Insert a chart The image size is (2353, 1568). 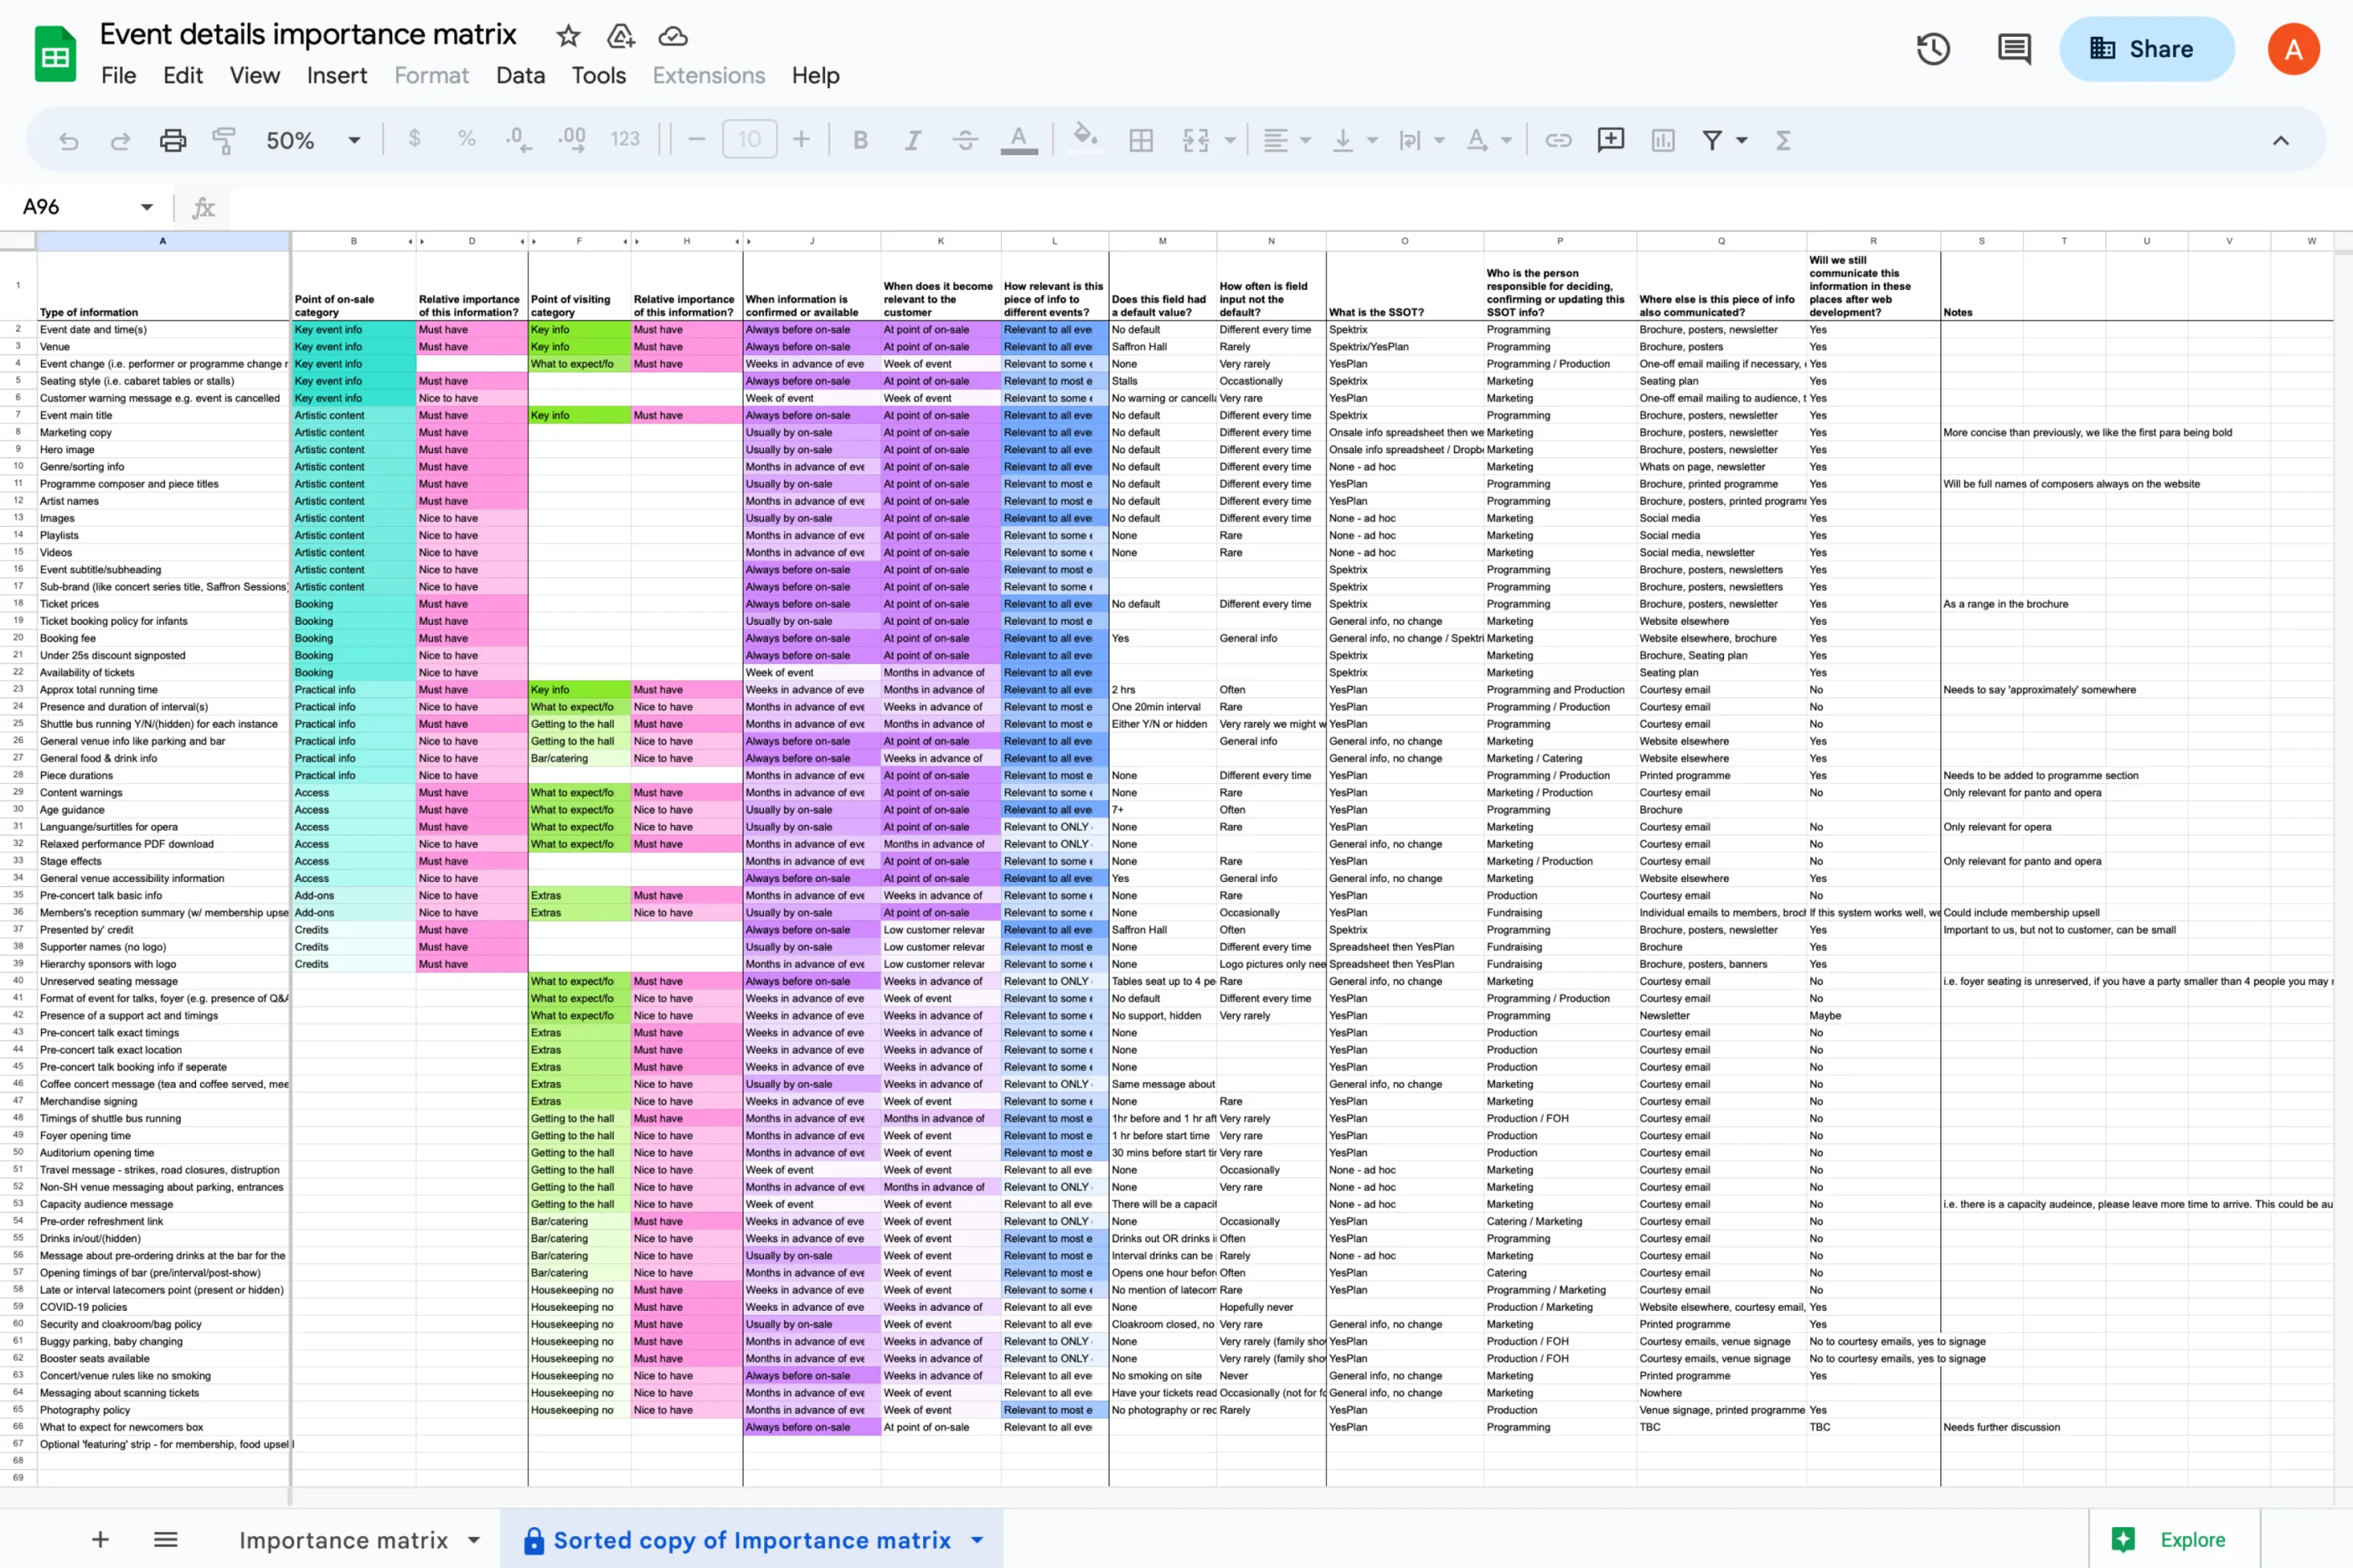tap(1663, 140)
